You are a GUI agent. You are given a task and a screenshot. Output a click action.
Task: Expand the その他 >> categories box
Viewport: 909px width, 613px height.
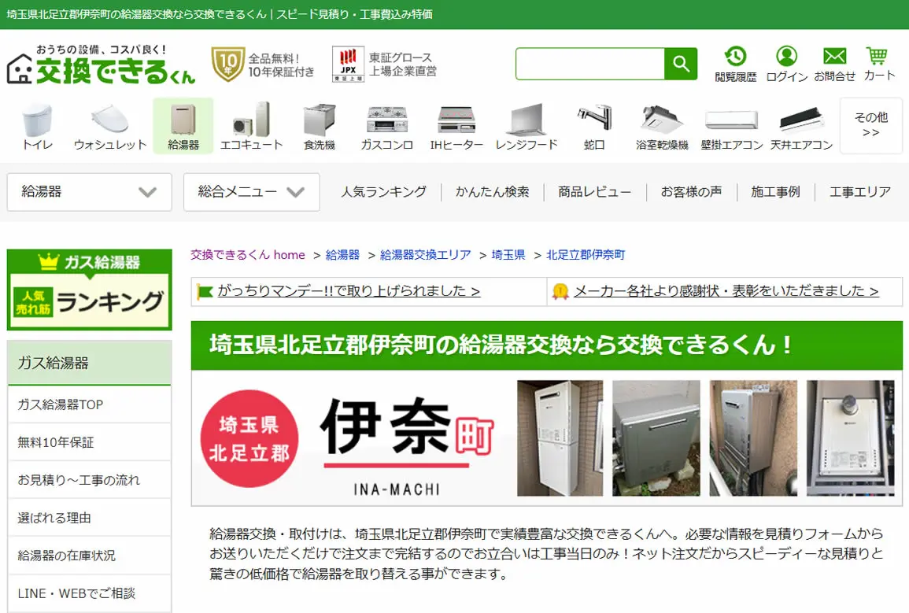click(x=870, y=125)
